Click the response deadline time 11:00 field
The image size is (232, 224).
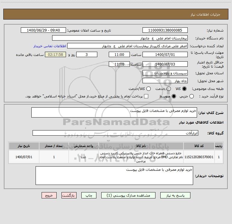point(119,54)
